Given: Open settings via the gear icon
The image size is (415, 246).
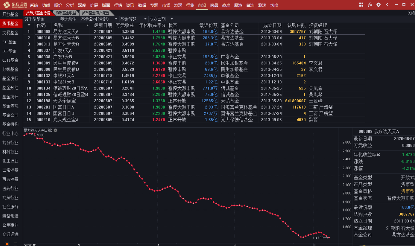Looking at the screenshot, I should pyautogui.click(x=379, y=5).
